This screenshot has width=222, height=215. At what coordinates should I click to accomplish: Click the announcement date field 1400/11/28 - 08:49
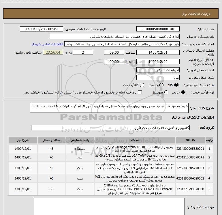point(42,29)
